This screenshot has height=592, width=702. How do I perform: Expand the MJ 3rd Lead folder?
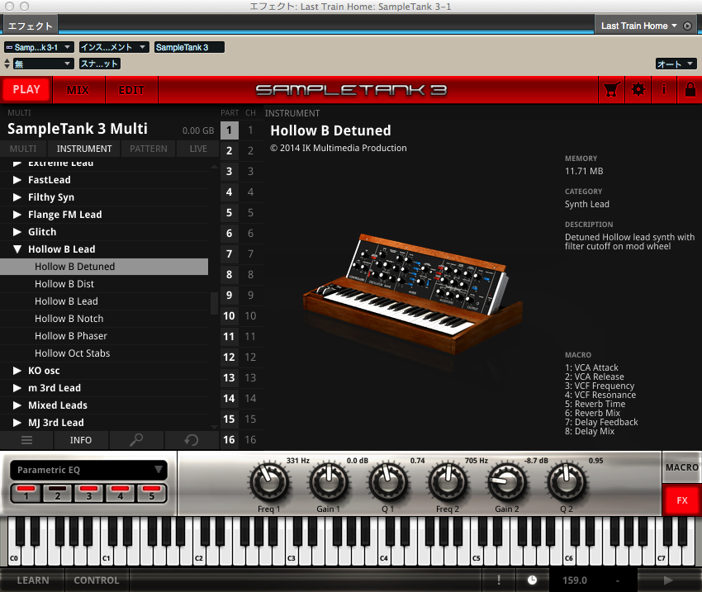point(17,423)
